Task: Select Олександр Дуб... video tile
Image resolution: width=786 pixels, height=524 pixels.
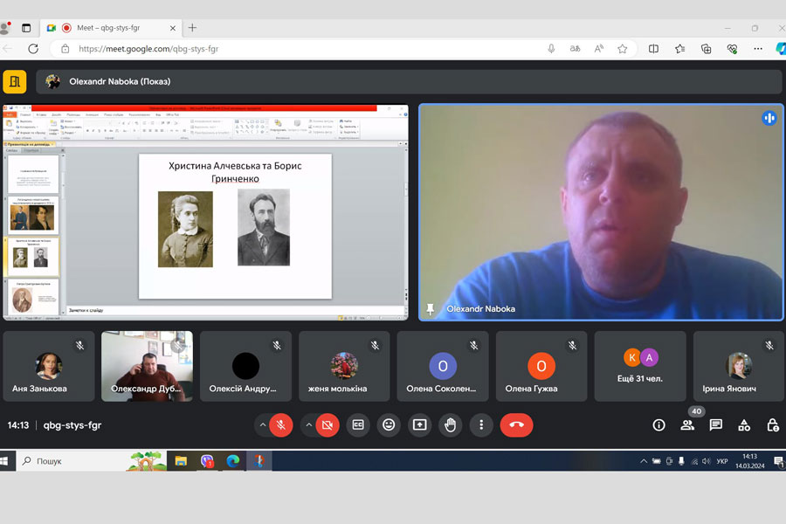Action: pyautogui.click(x=147, y=366)
